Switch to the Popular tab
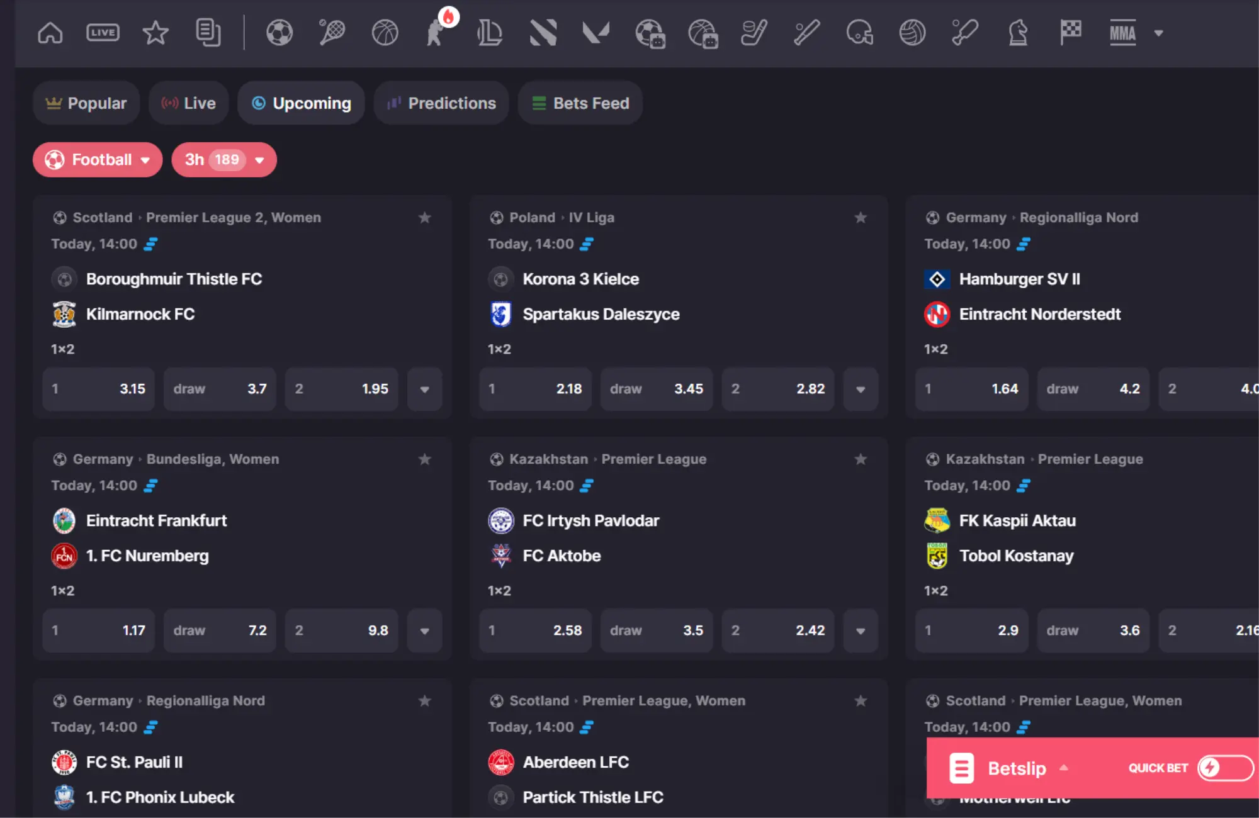Screen dimensions: 1259x818 pos(86,103)
